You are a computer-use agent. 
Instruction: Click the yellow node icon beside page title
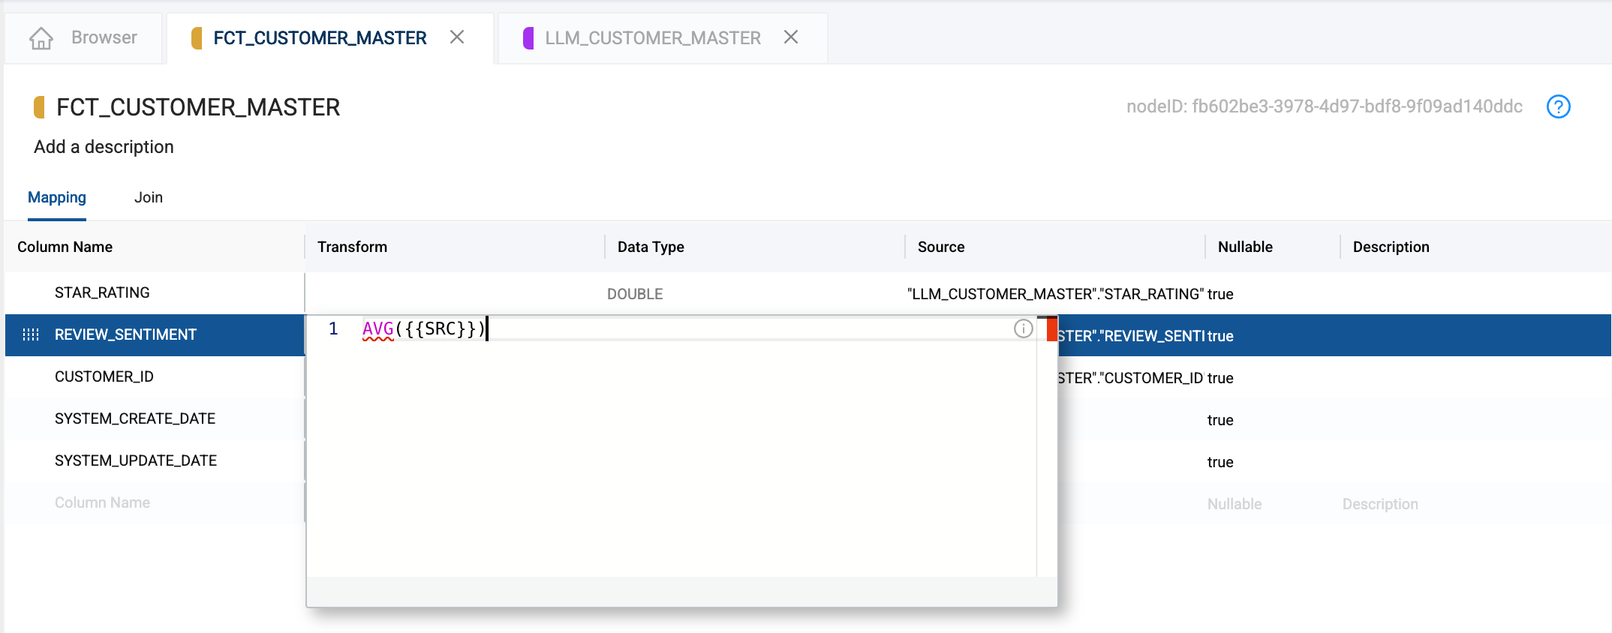tap(39, 107)
